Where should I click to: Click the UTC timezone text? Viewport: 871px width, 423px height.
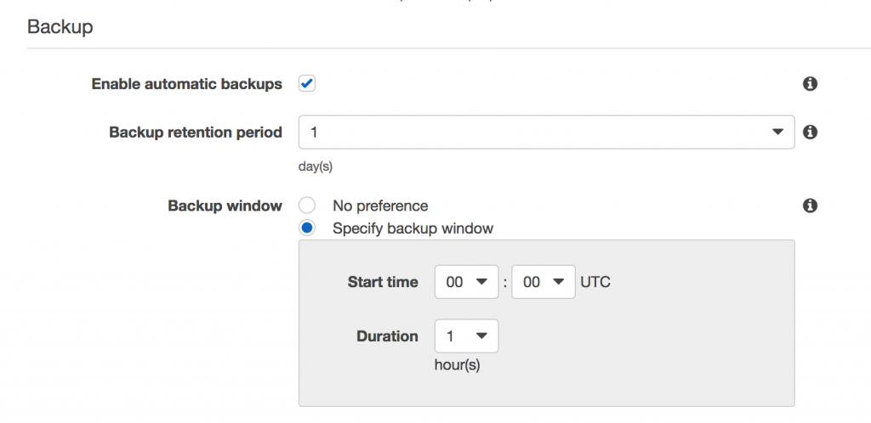(x=595, y=282)
